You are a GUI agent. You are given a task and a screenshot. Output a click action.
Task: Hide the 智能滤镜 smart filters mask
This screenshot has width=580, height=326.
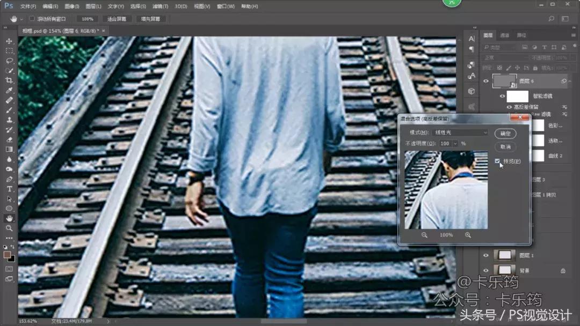502,96
